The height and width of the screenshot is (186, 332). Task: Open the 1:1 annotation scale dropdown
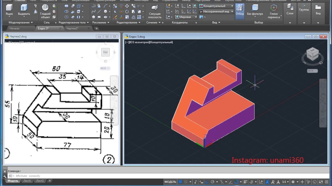click(x=285, y=182)
